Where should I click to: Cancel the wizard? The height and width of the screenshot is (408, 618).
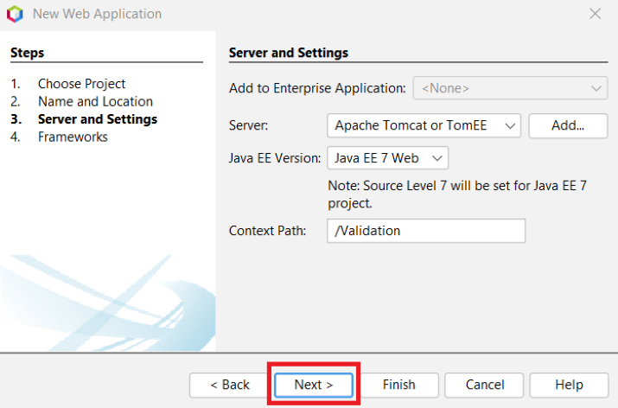485,385
